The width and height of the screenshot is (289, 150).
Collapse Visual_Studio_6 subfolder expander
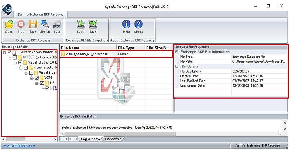pos(21,68)
